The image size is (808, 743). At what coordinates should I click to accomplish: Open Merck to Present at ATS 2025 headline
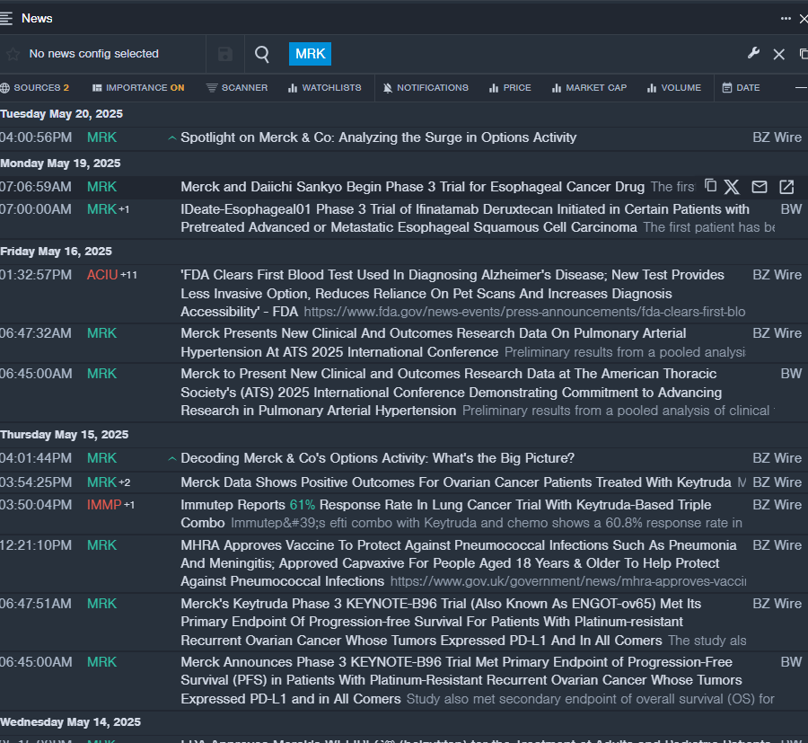pos(452,392)
